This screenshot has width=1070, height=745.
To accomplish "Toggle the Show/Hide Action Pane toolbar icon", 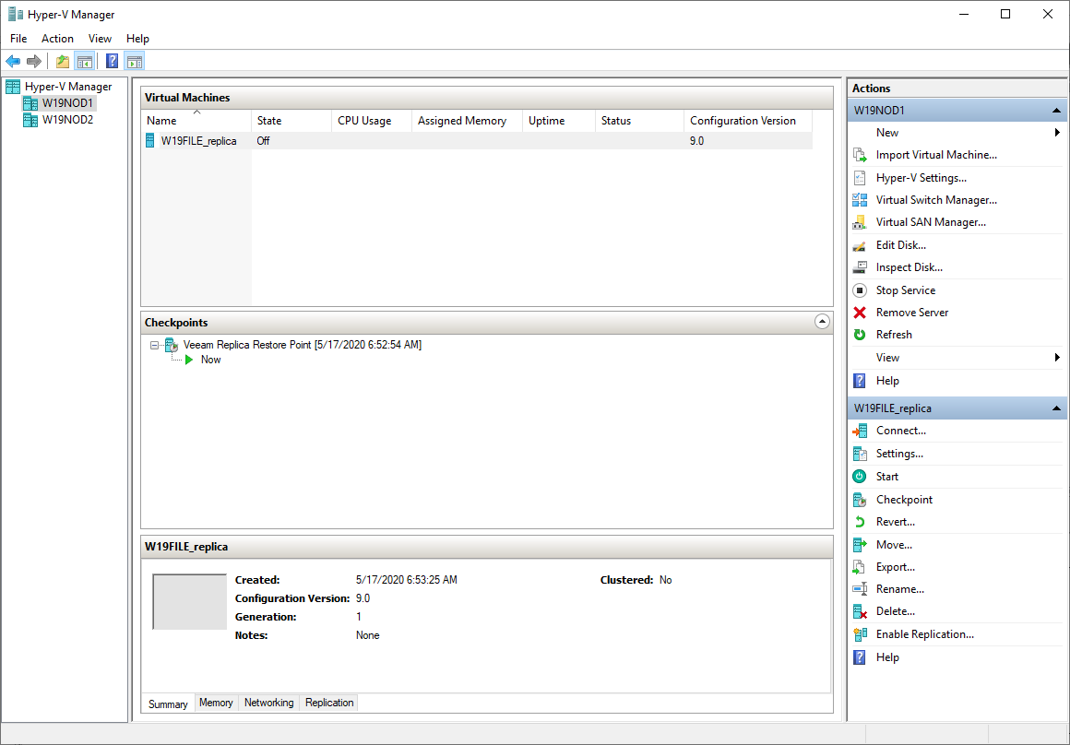I will click(135, 62).
